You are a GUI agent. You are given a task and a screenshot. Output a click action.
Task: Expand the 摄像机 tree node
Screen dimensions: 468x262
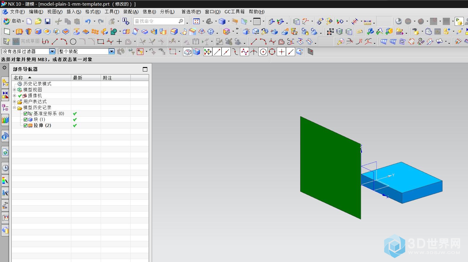[x=14, y=96]
